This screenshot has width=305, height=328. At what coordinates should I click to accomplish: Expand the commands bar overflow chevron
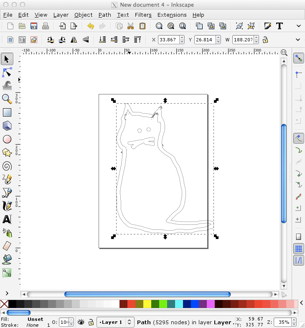click(299, 26)
